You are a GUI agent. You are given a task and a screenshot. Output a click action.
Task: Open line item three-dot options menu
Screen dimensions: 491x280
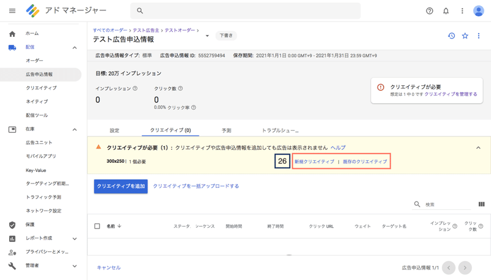(x=479, y=36)
